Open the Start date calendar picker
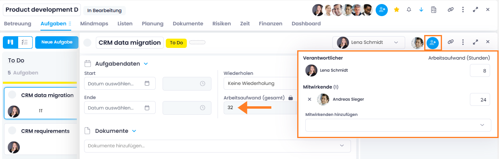Image resolution: width=499 pixels, height=159 pixels. click(x=147, y=83)
